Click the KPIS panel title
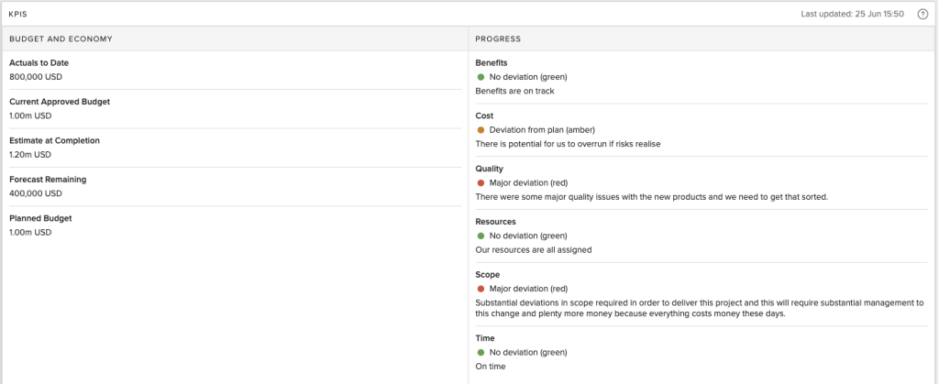 17,14
